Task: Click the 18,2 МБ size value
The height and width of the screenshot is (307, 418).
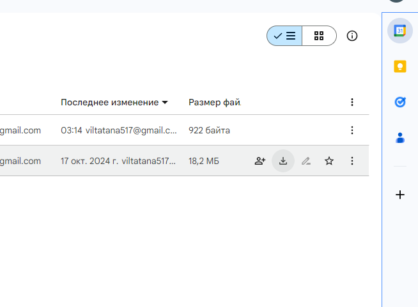Action: click(204, 161)
